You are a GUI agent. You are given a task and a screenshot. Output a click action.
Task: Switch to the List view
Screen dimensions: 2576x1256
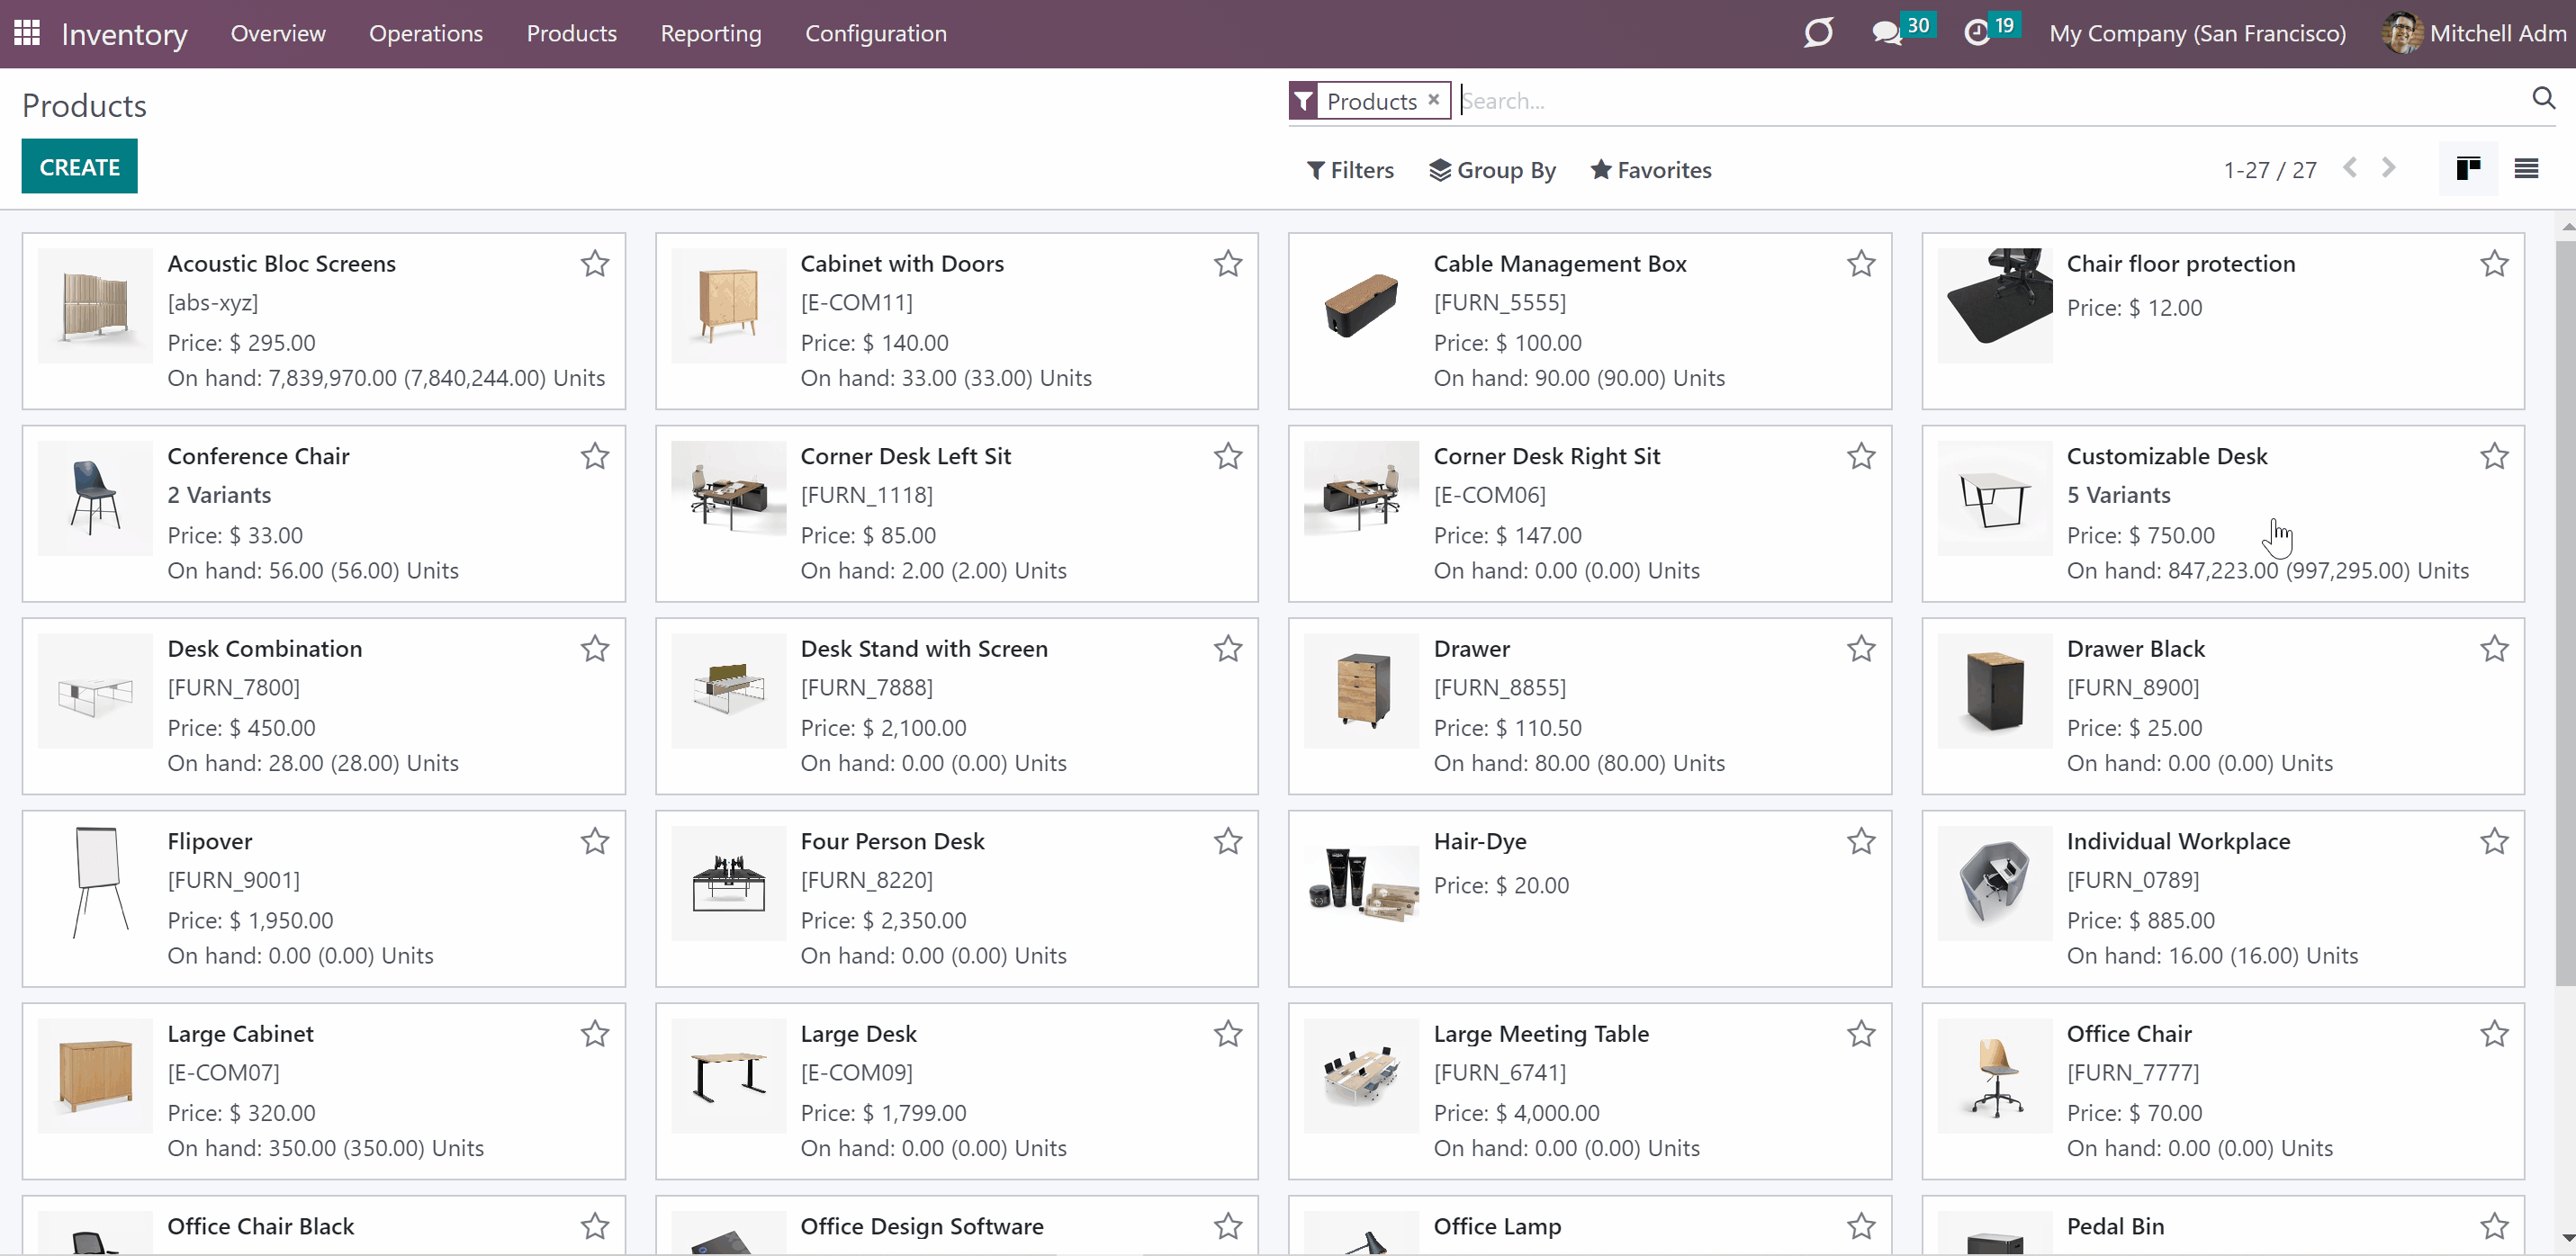[x=2526, y=168]
